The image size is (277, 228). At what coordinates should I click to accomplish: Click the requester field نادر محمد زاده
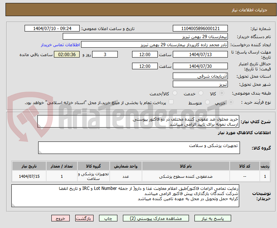click(x=154, y=45)
